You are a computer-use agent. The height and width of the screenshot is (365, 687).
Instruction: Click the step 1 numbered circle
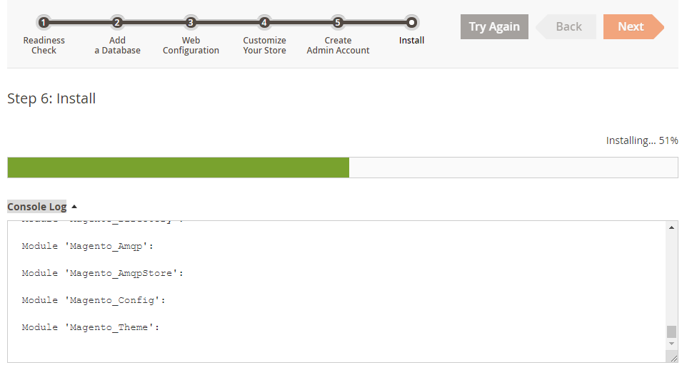[x=44, y=23]
